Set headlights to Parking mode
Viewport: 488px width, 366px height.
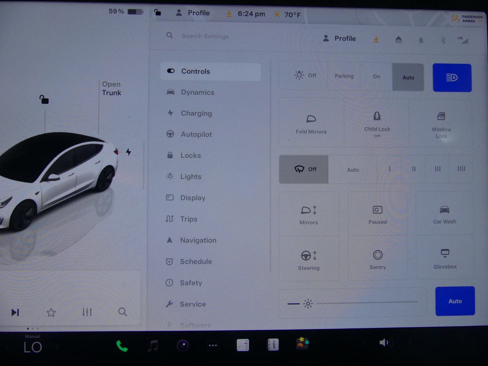click(344, 76)
